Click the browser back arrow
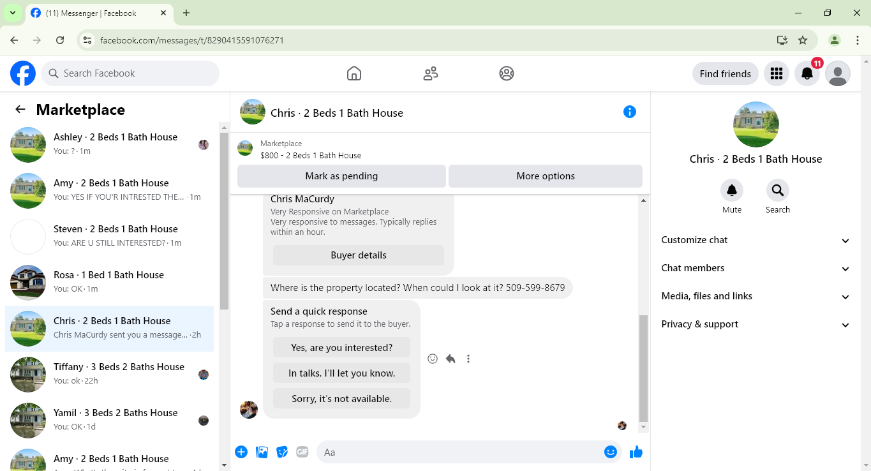 [14, 40]
